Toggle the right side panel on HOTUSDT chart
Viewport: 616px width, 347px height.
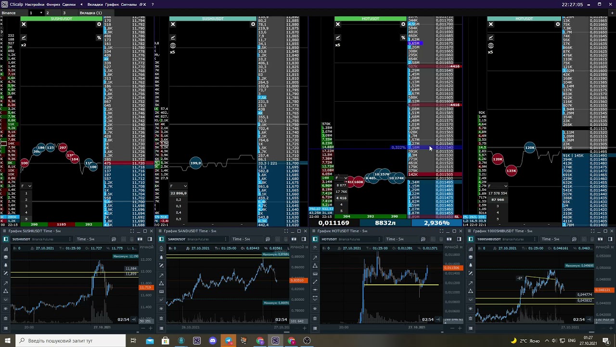pyautogui.click(x=459, y=239)
